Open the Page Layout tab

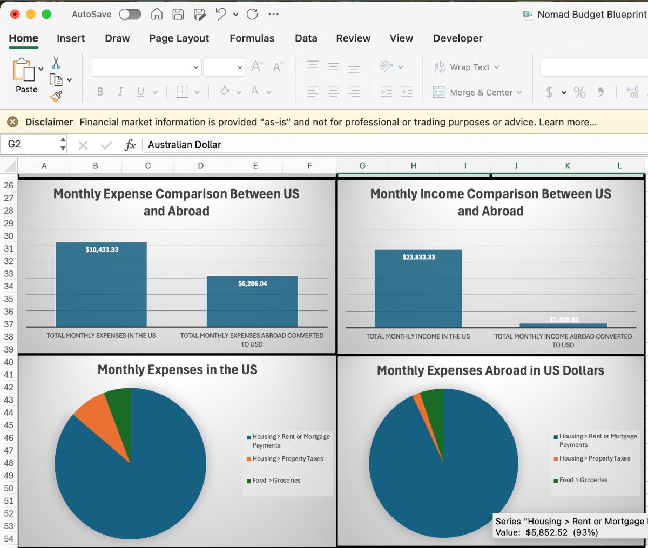pos(179,38)
